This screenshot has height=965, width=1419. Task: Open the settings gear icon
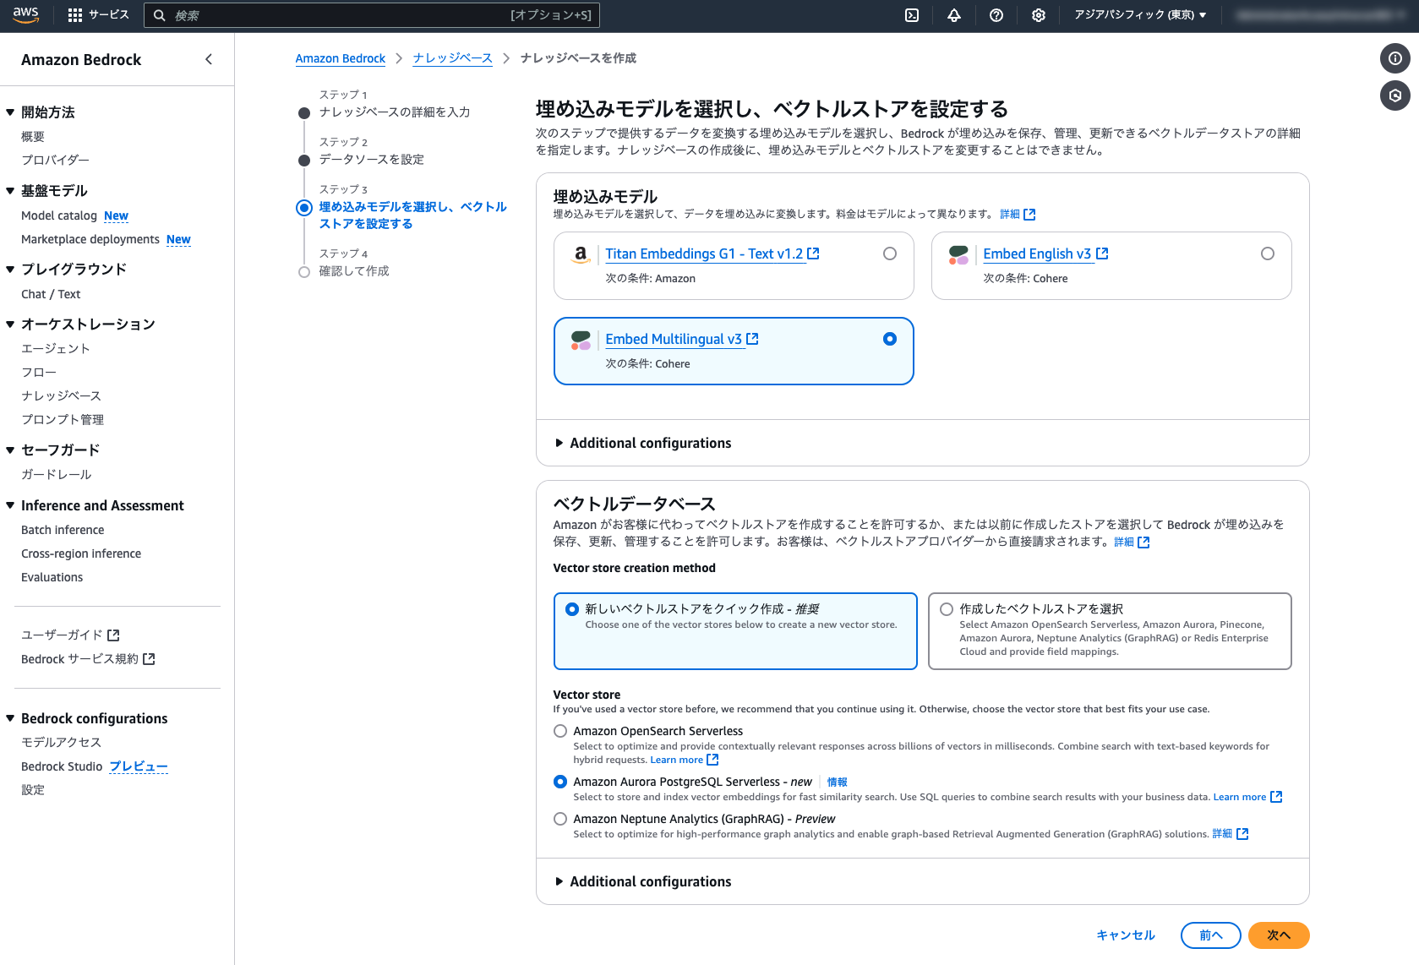(x=1039, y=15)
